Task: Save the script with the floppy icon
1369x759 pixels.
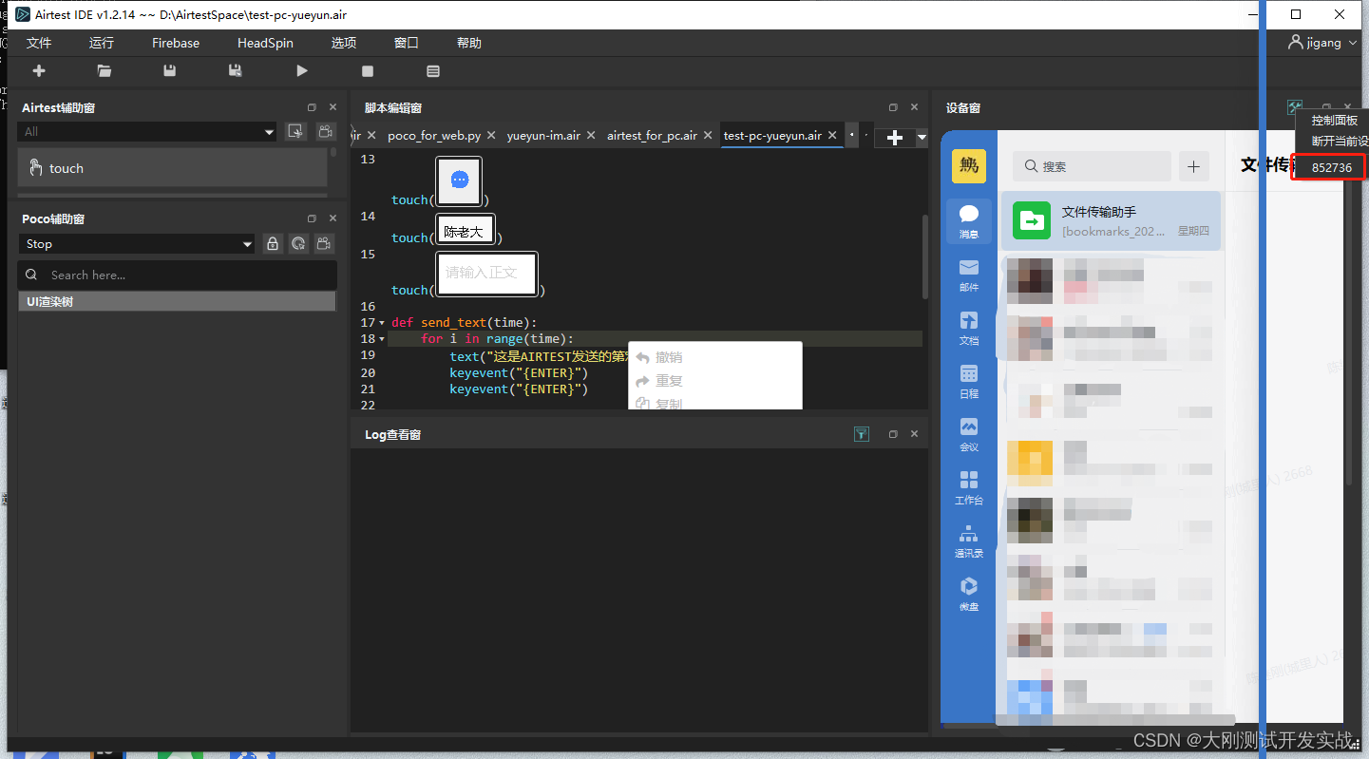Action: click(170, 71)
